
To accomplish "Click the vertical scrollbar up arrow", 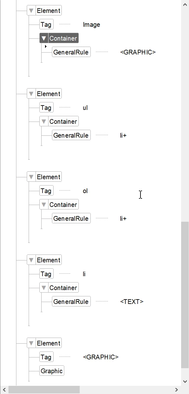I will coord(185,4).
